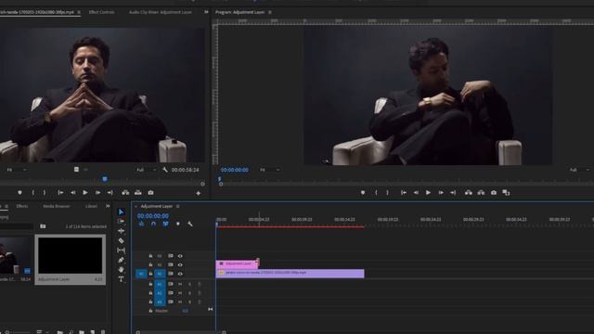Mark In point in Source monitor
The width and height of the screenshot is (594, 334).
pyautogui.click(x=33, y=193)
